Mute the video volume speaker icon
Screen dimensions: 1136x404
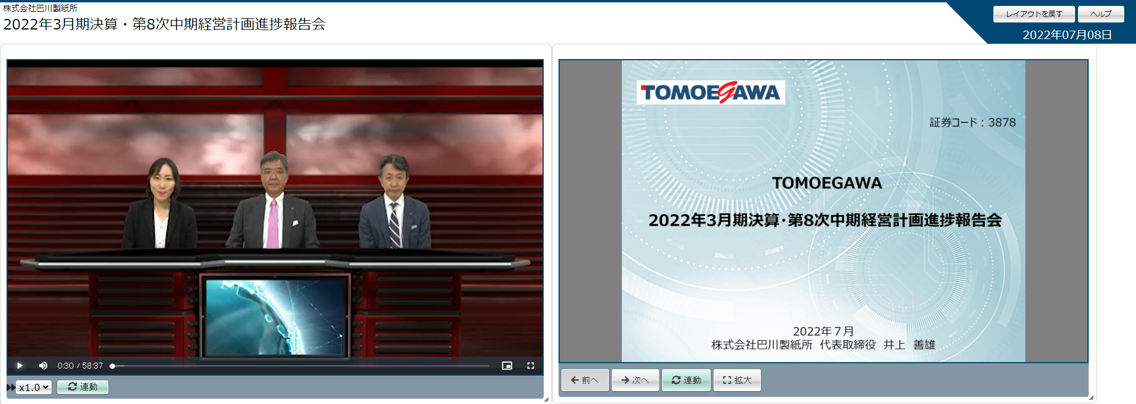click(x=43, y=366)
